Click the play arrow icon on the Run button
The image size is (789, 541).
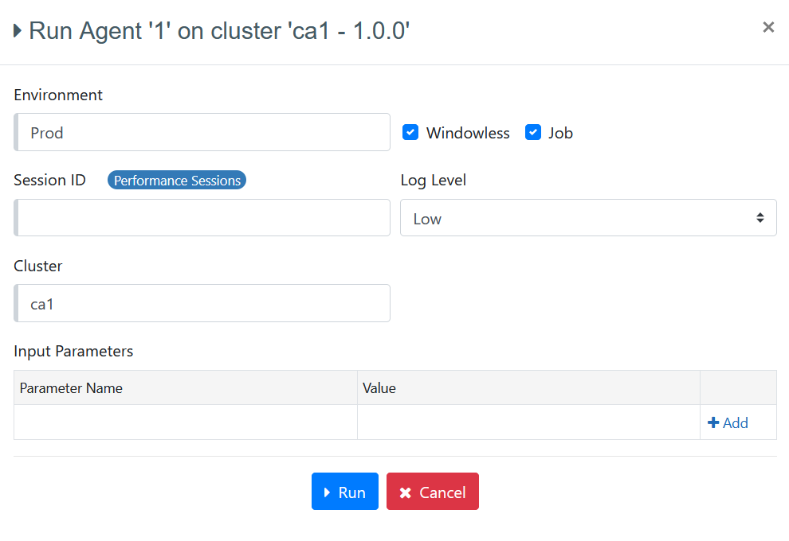(328, 492)
